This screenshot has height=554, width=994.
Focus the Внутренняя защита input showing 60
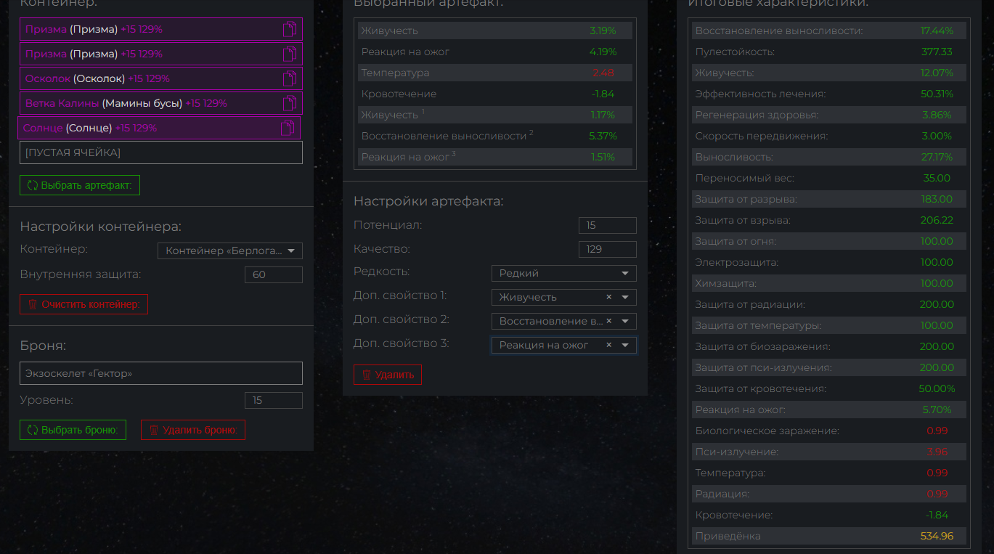274,274
